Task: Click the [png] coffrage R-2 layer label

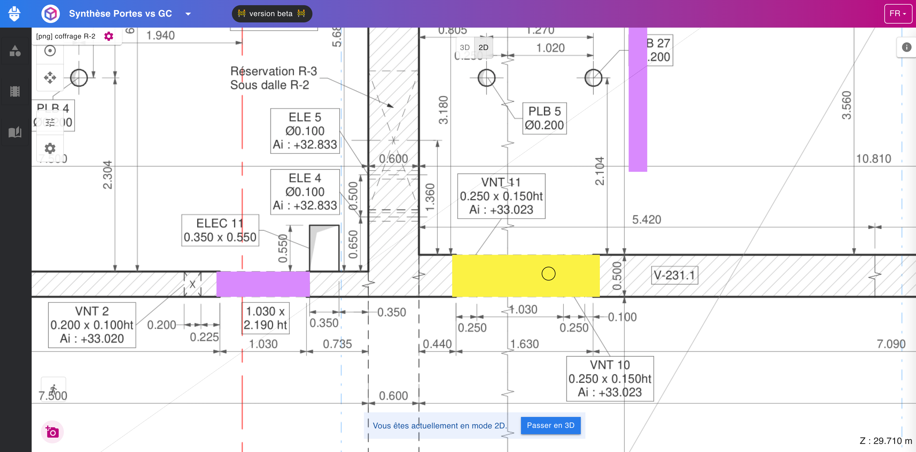Action: (x=65, y=36)
